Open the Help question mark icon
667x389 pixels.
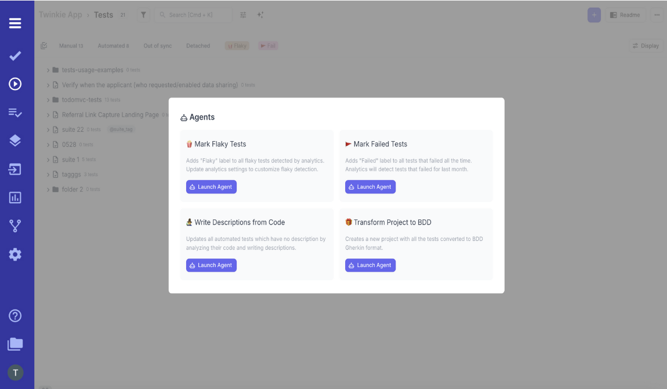pos(16,316)
